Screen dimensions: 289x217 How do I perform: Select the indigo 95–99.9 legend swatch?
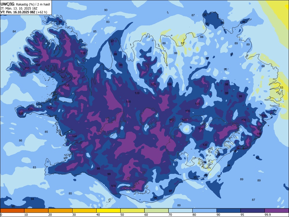point(253,211)
